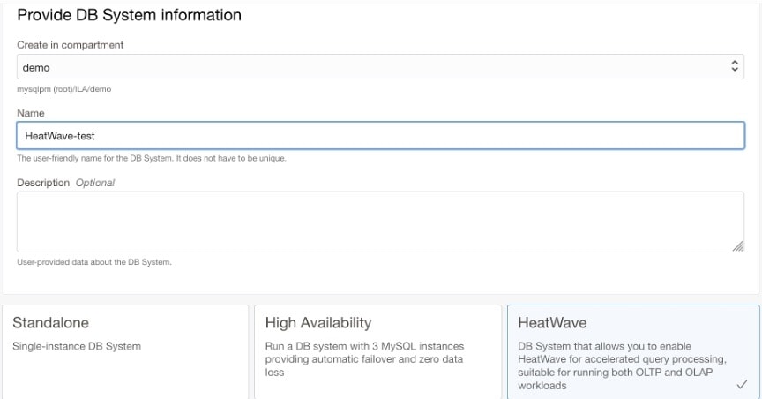Image resolution: width=762 pixels, height=399 pixels.
Task: Click the Description Optional label
Action: coord(65,183)
